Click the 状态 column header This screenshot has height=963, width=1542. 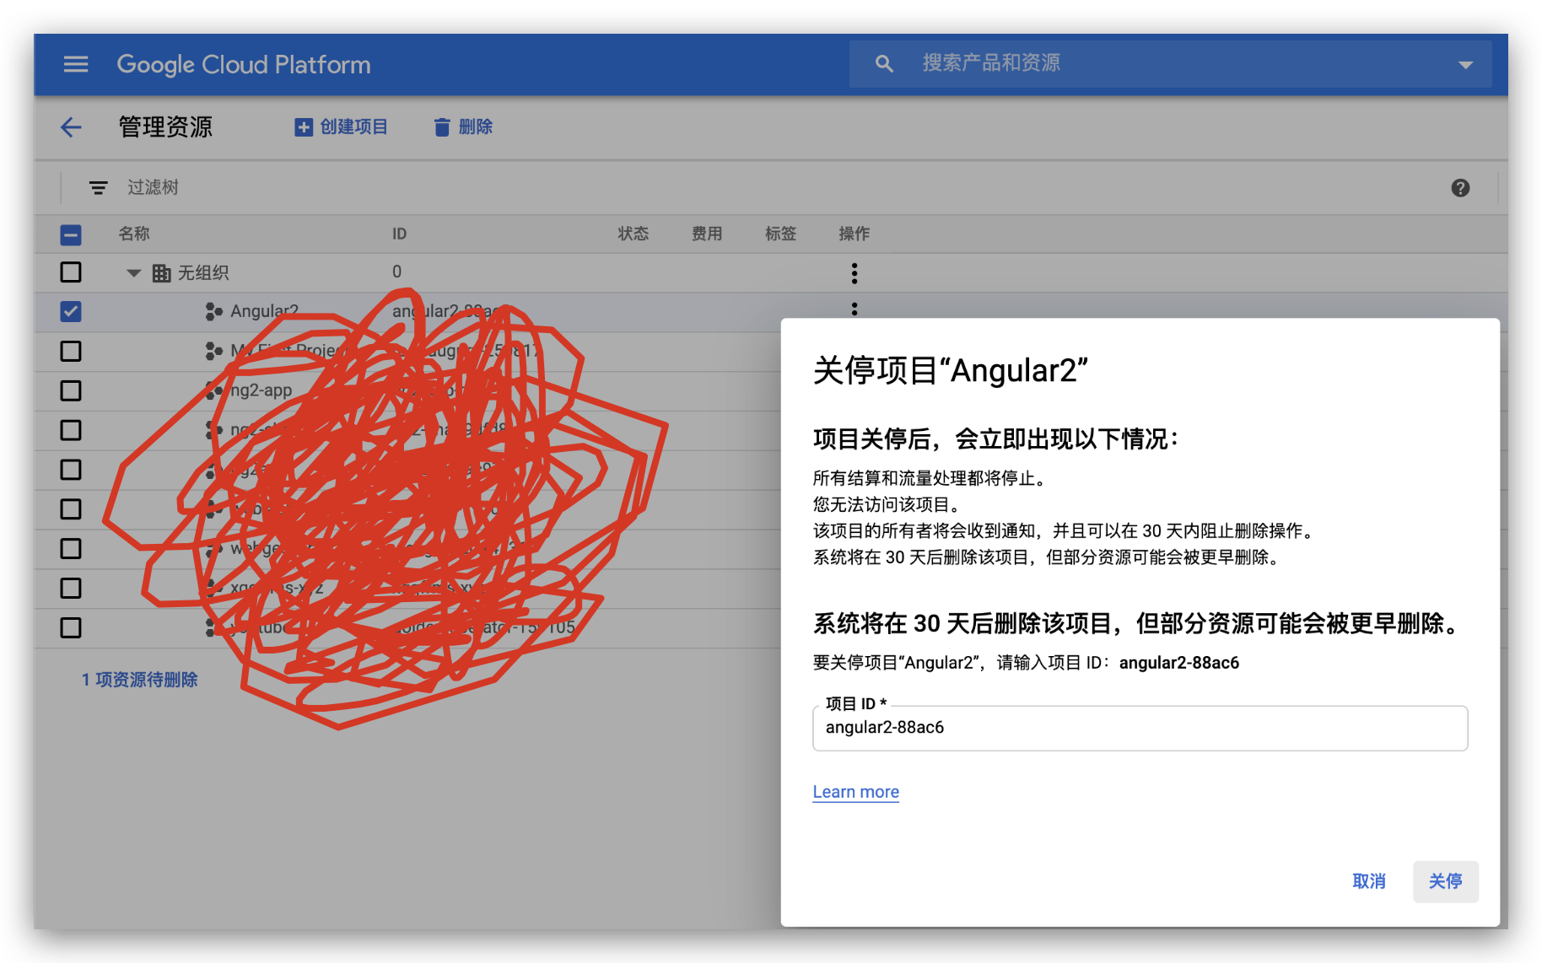pyautogui.click(x=633, y=234)
